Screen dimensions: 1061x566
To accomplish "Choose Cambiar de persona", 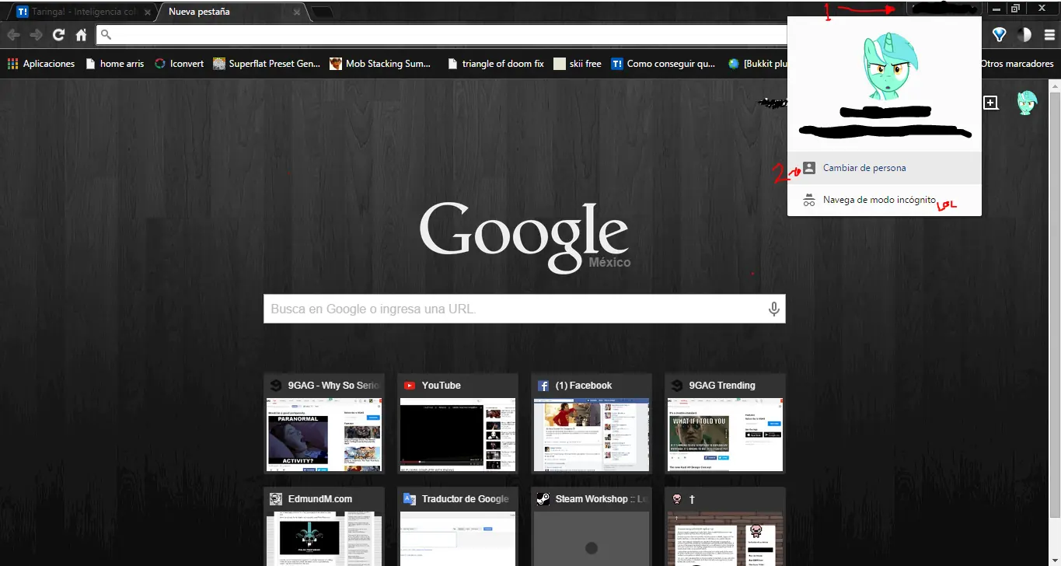I will pos(884,168).
